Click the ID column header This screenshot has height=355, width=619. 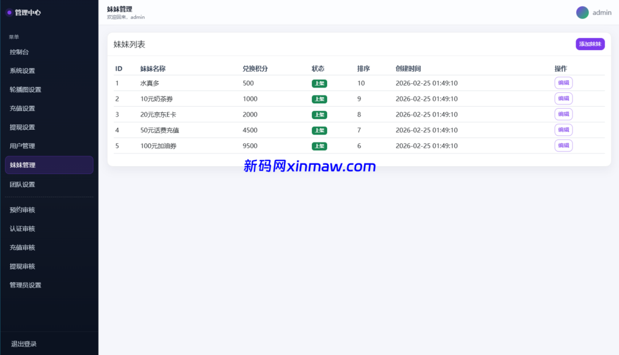[119, 69]
